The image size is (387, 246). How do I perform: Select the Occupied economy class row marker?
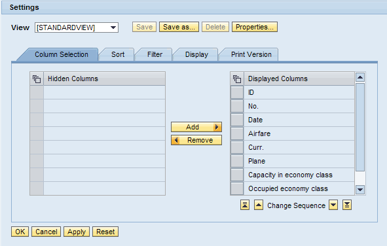click(237, 188)
